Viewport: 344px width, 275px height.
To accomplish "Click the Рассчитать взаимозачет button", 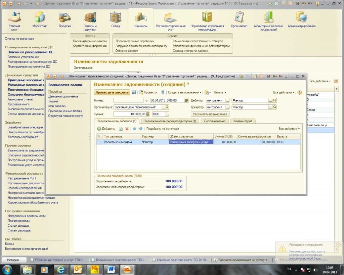I will click(x=210, y=114).
